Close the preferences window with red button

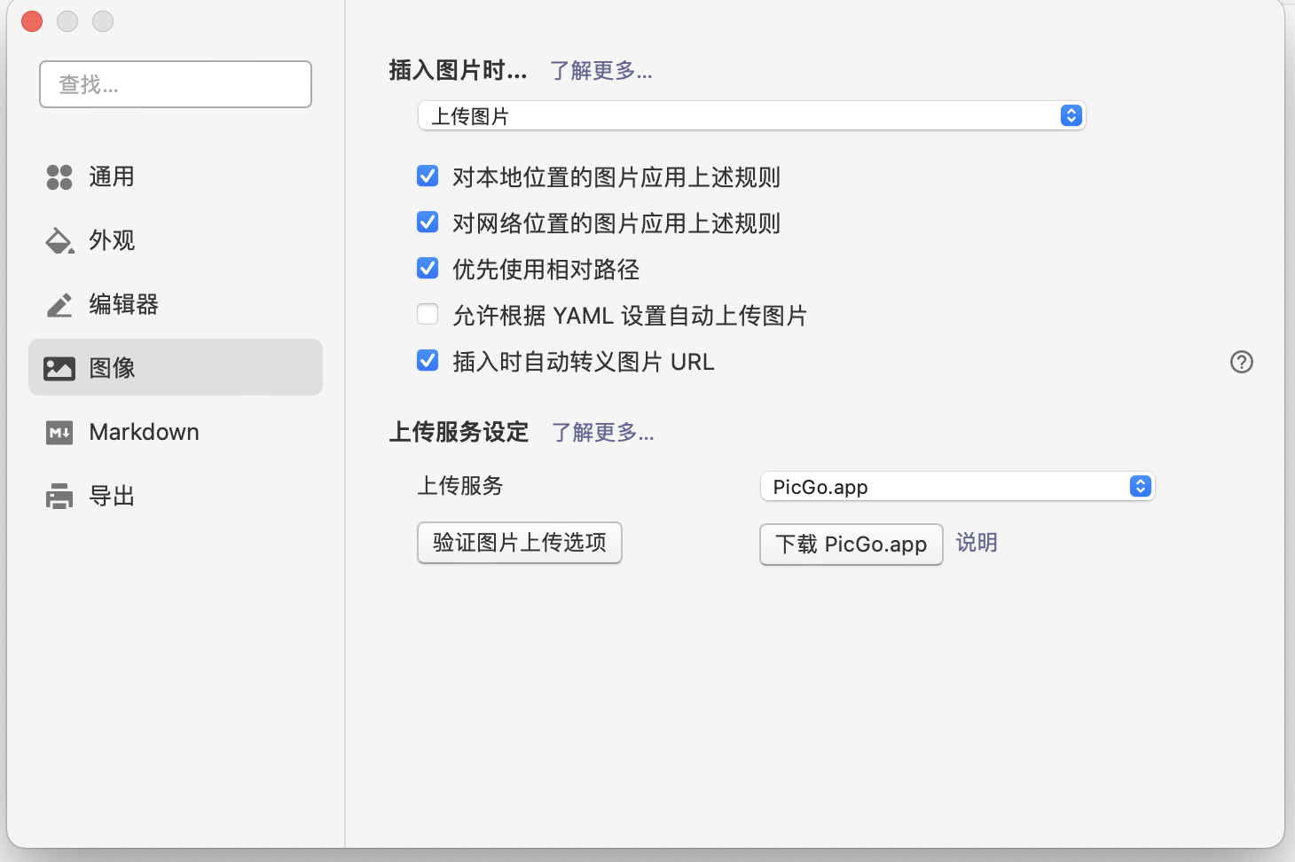[x=32, y=21]
